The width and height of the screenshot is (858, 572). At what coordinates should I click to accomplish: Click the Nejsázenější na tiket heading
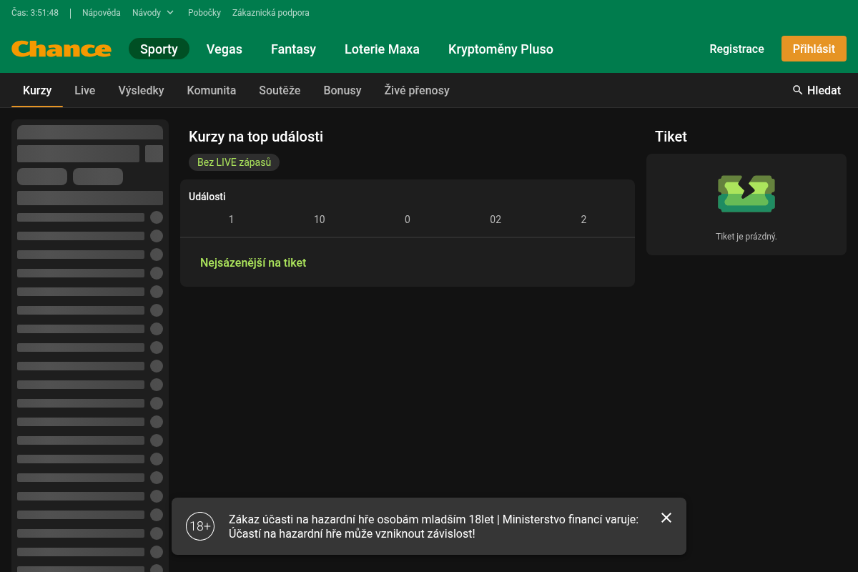253,262
